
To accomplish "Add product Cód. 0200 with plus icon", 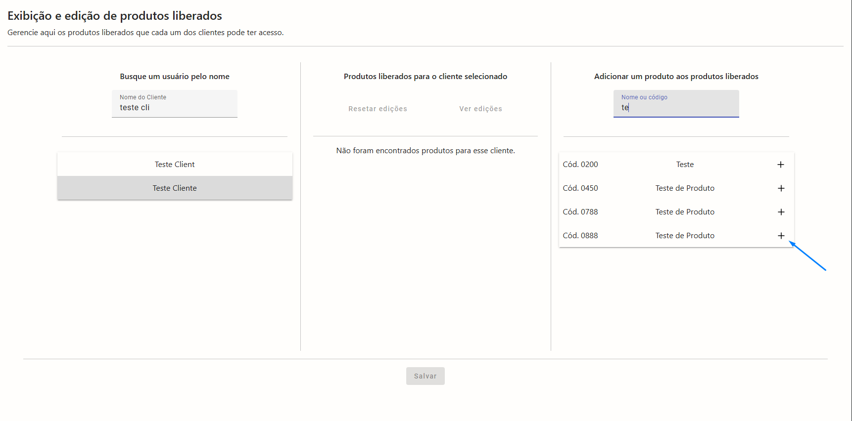I will [x=781, y=165].
